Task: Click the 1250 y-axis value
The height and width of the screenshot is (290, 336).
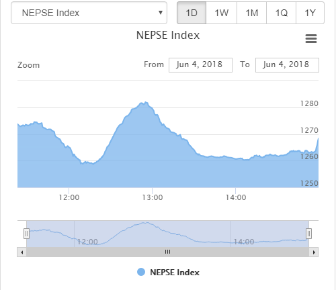Action: 309,183
